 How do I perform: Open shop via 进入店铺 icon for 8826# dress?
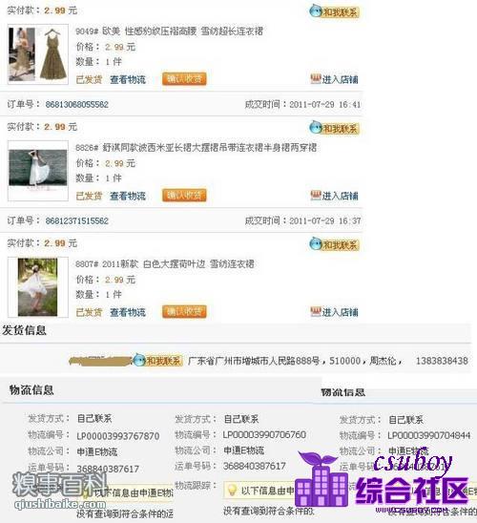coord(334,196)
